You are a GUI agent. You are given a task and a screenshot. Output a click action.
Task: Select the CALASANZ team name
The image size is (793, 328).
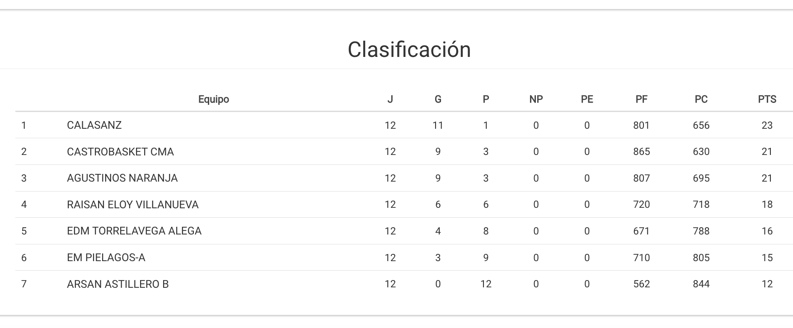tap(94, 125)
